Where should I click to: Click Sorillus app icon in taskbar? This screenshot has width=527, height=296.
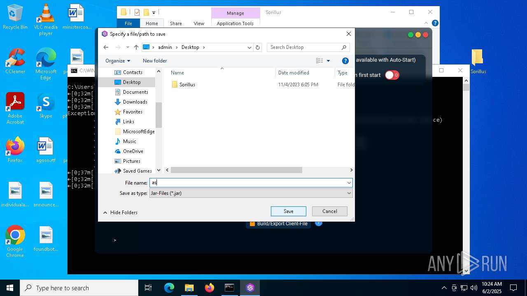(x=250, y=288)
